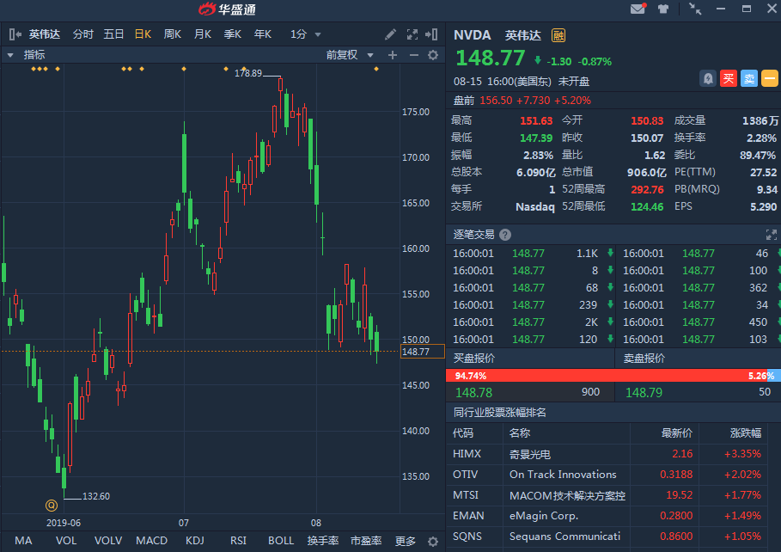Click the trade row with volume 1.1K
This screenshot has height=552, width=781.
pos(530,254)
